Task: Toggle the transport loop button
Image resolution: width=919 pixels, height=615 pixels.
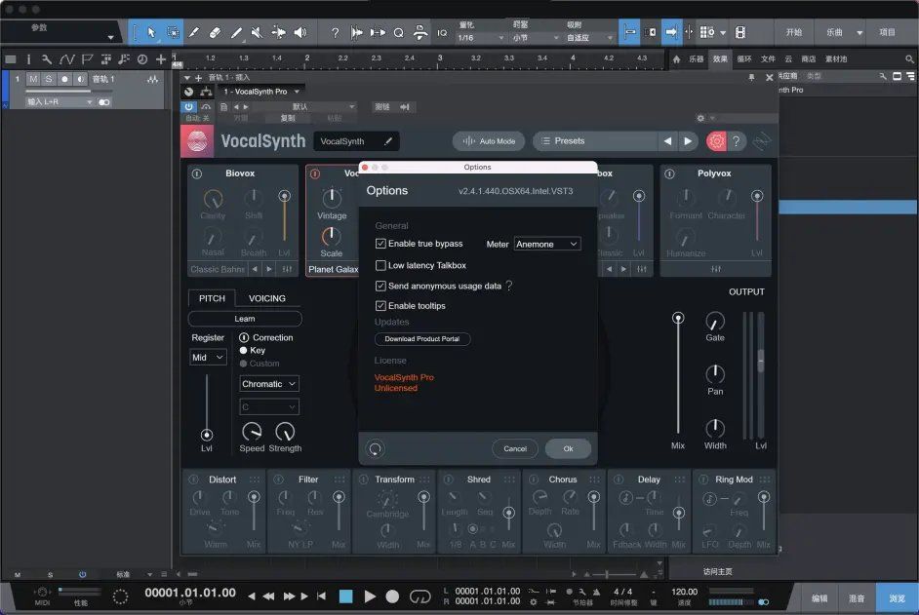Action: pyautogui.click(x=420, y=596)
